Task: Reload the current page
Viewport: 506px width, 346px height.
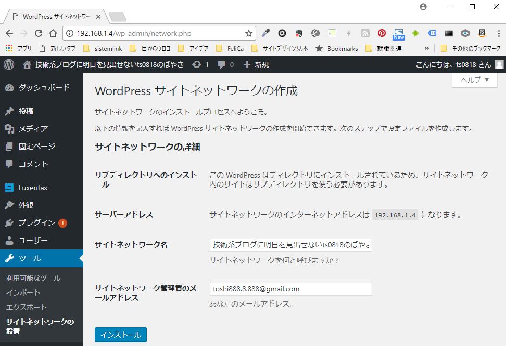Action: [39, 33]
